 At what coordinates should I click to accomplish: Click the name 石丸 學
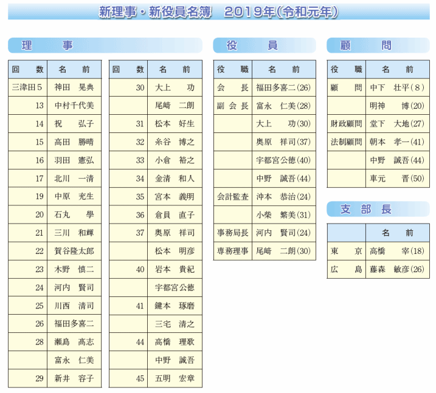[x=74, y=214]
